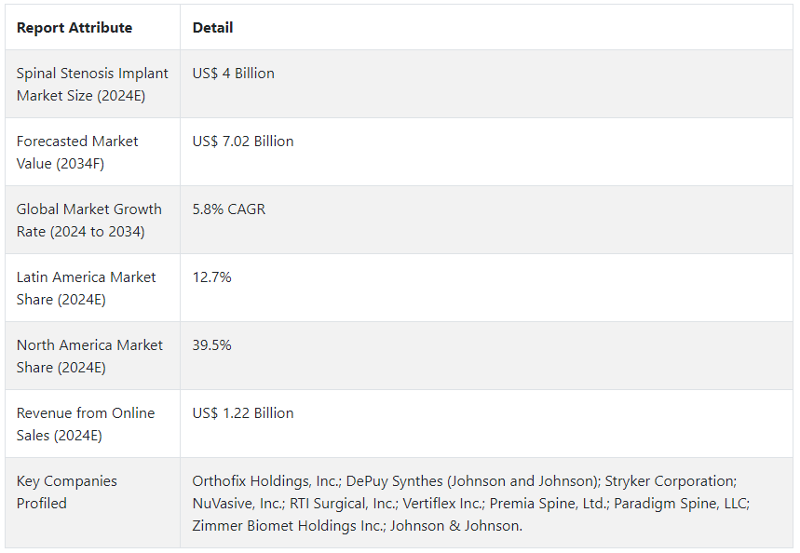Click the 5.8% CAGR value
The image size is (800, 553).
(228, 209)
